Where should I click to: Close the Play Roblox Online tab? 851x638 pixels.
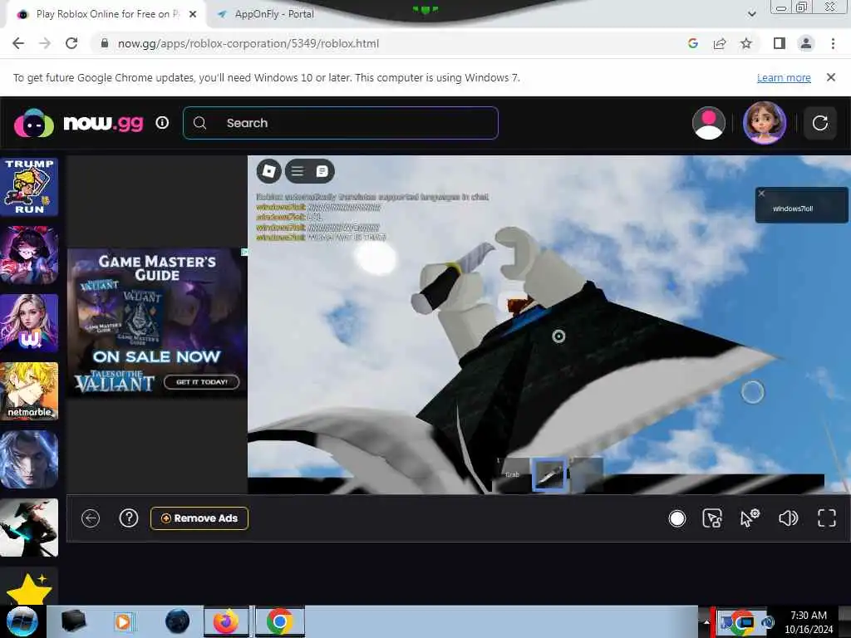193,15
